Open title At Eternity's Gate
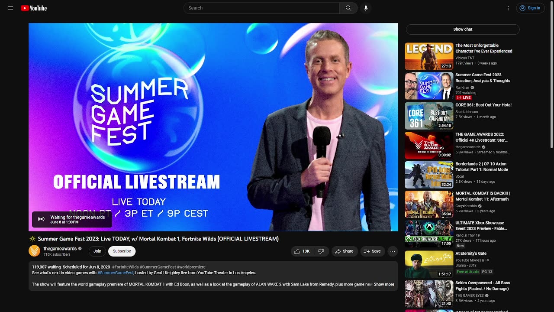This screenshot has width=554, height=312. (x=471, y=253)
